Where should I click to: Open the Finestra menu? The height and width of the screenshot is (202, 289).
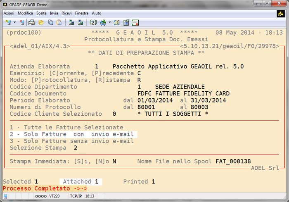[82, 13]
